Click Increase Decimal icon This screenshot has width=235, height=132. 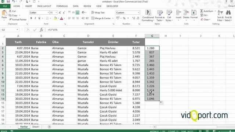[134, 18]
